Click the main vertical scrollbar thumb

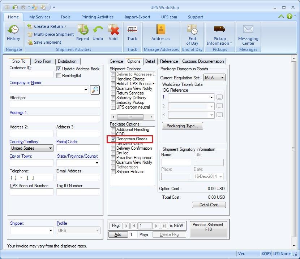click(293, 149)
